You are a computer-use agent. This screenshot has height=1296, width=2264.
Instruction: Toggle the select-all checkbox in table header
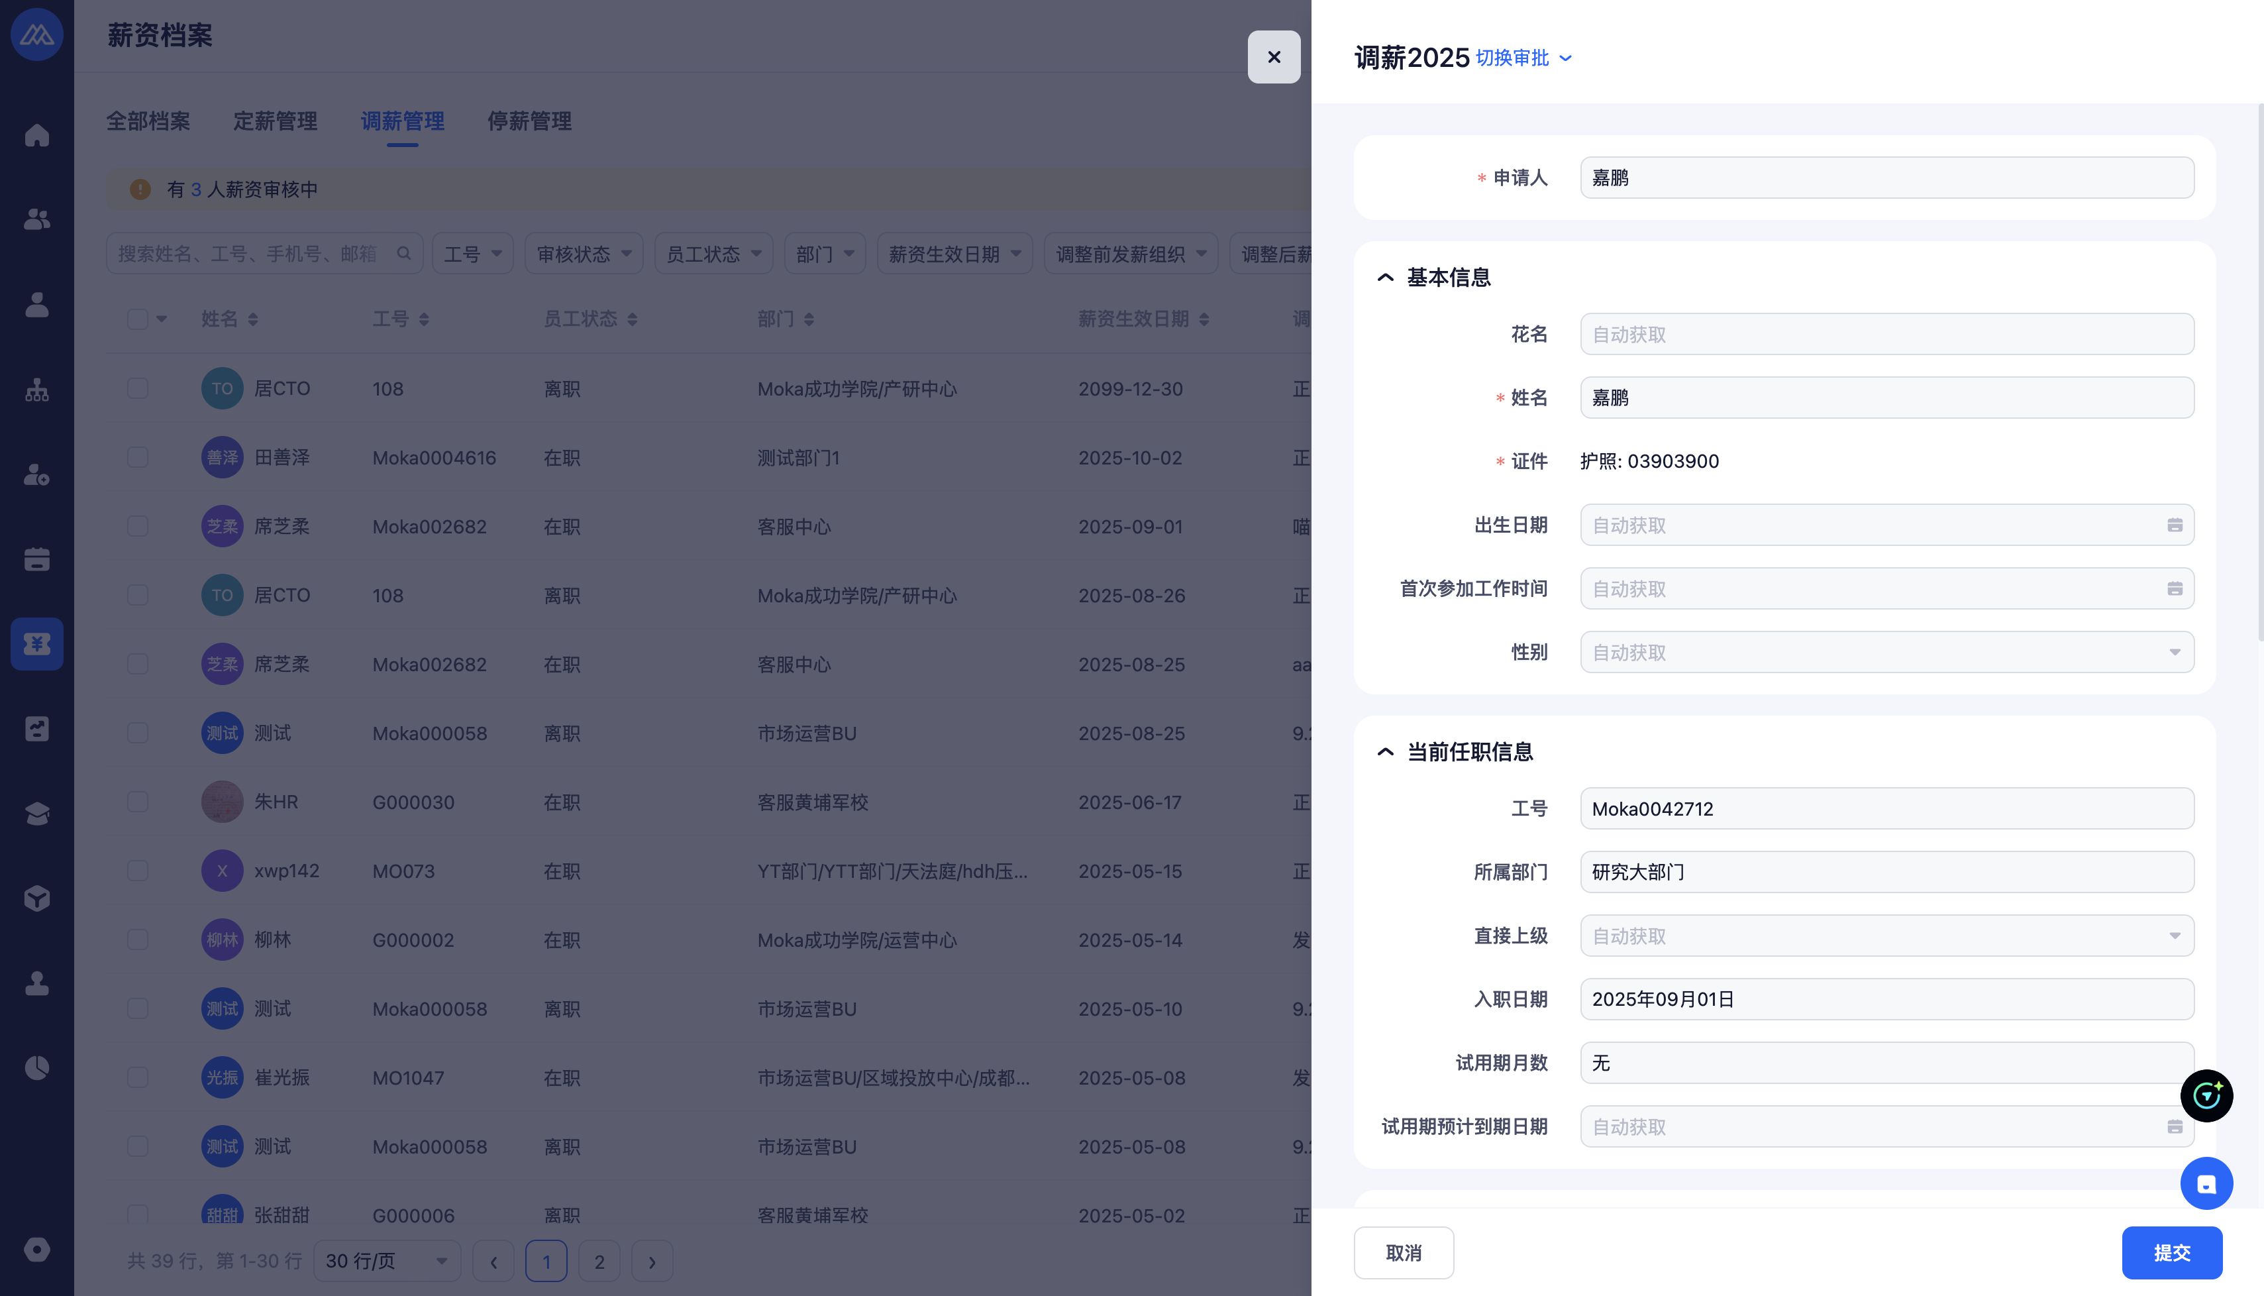click(137, 319)
